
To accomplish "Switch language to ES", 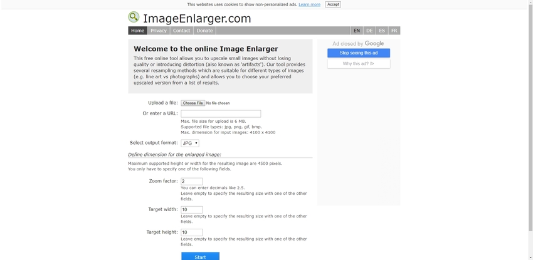I will [x=382, y=31].
